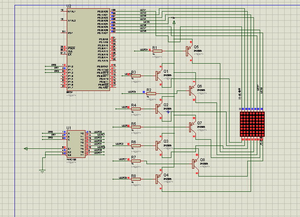Click the red 8x8 LED matrix

point(252,124)
